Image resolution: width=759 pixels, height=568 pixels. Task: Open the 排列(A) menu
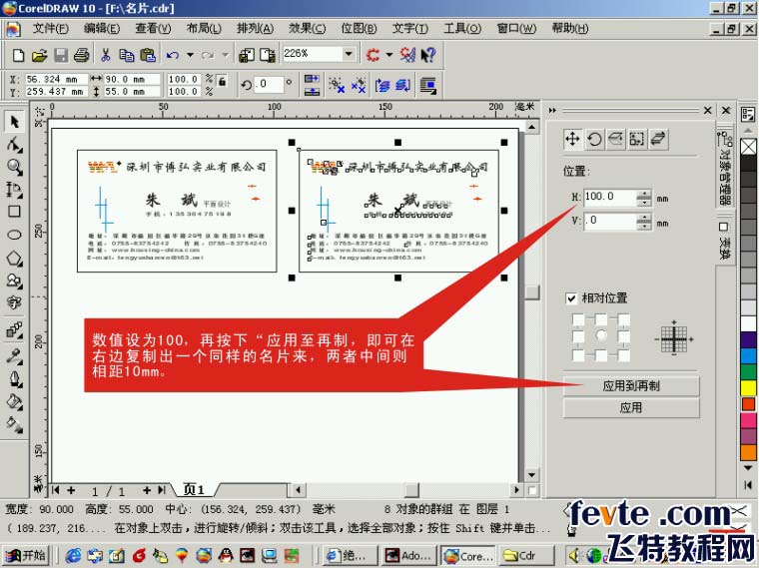coord(255,29)
